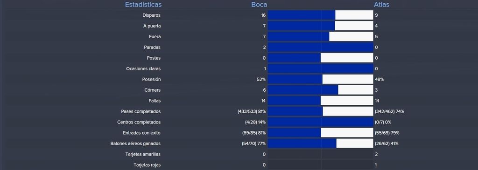This screenshot has height=170, width=478.
Task: Select the Centros completados row label
Action: pos(139,122)
